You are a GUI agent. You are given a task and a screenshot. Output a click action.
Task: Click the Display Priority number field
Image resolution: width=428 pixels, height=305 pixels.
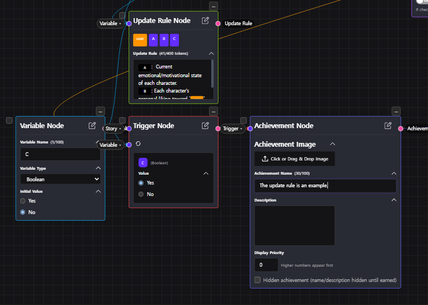click(267, 265)
